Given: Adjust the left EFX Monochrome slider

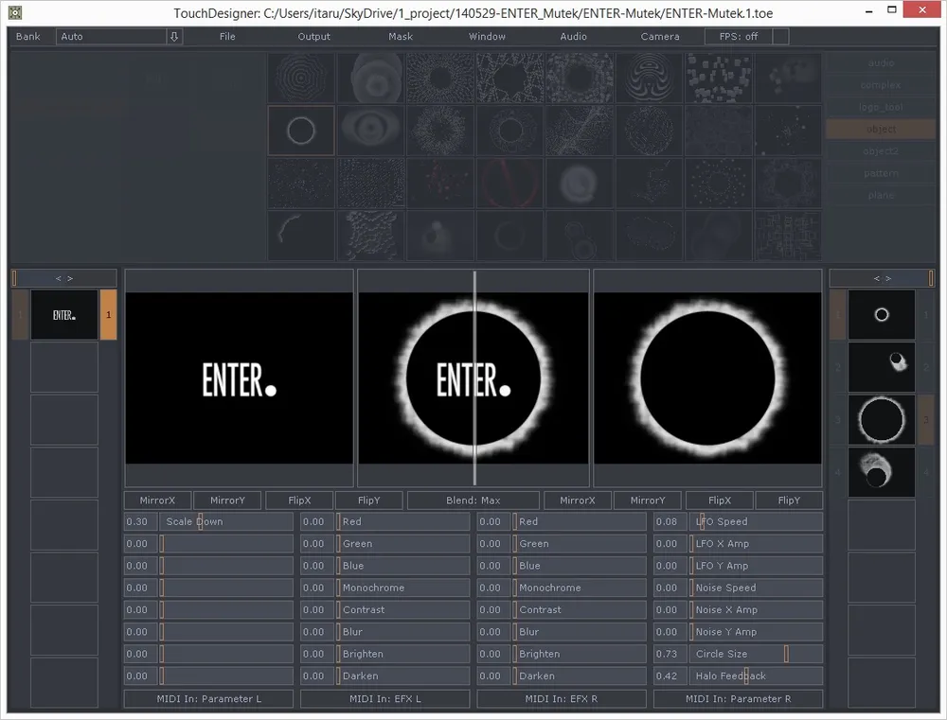Looking at the screenshot, I should pos(402,588).
